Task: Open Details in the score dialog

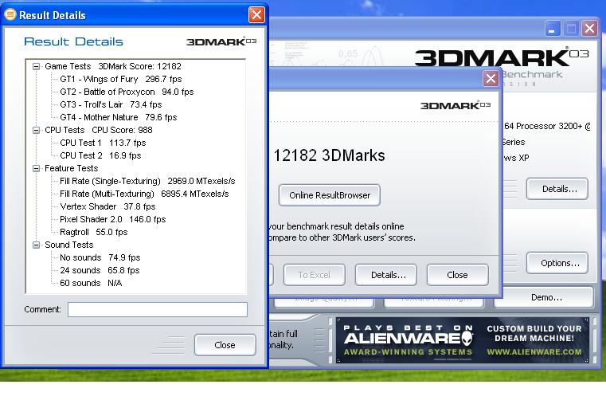Action: tap(386, 275)
